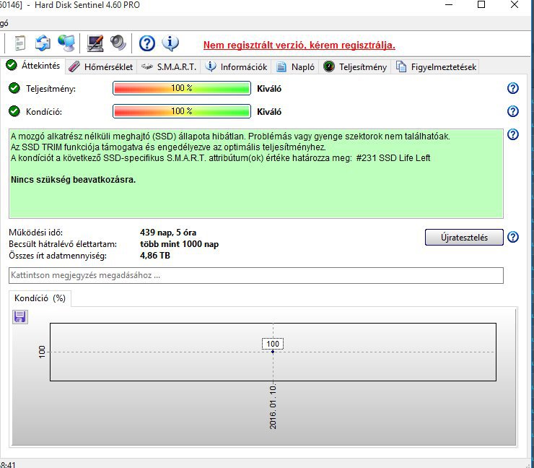
Task: Click help icon next to Újratesztelés button
Action: tap(512, 237)
